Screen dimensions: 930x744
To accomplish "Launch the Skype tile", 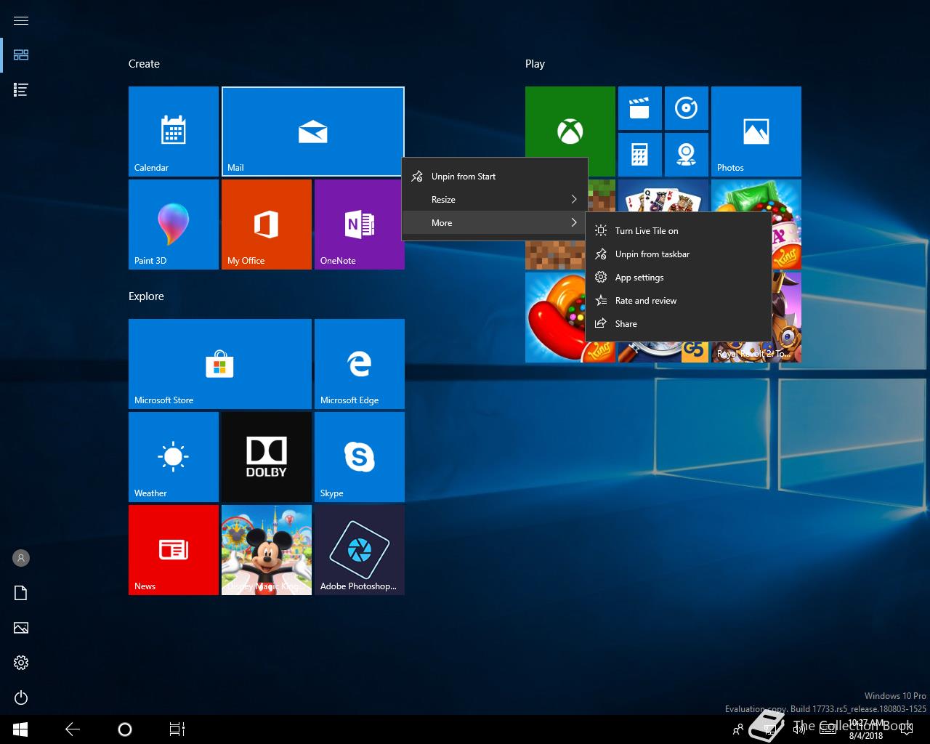I will (x=360, y=457).
